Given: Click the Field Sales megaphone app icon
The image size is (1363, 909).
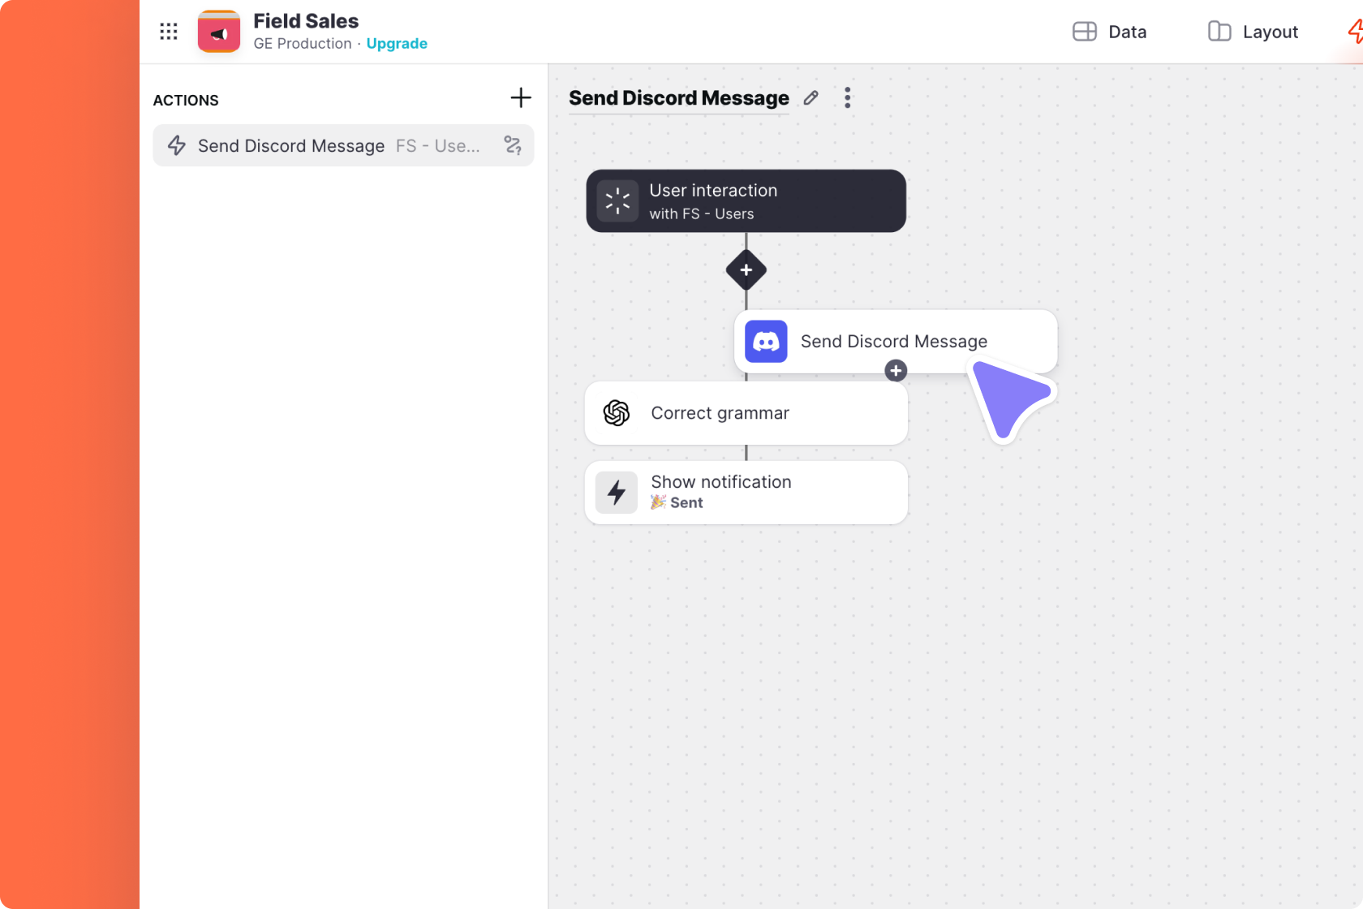Looking at the screenshot, I should [219, 32].
